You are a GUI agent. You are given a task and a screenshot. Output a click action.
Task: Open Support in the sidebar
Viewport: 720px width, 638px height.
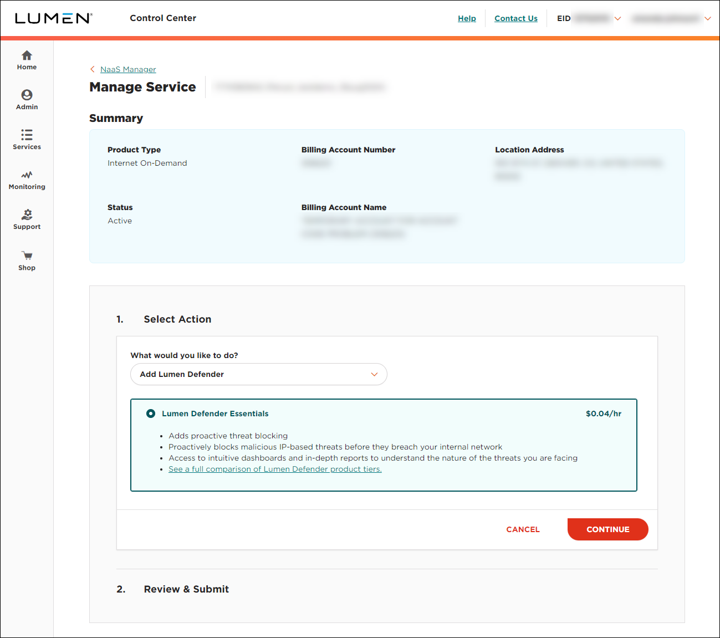[x=27, y=220]
